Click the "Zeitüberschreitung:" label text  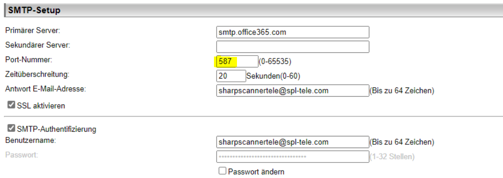[38, 74]
